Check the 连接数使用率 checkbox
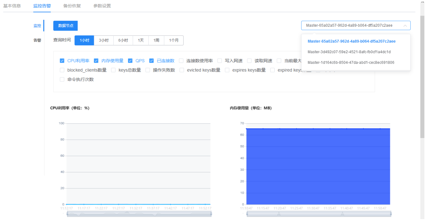 (x=181, y=61)
